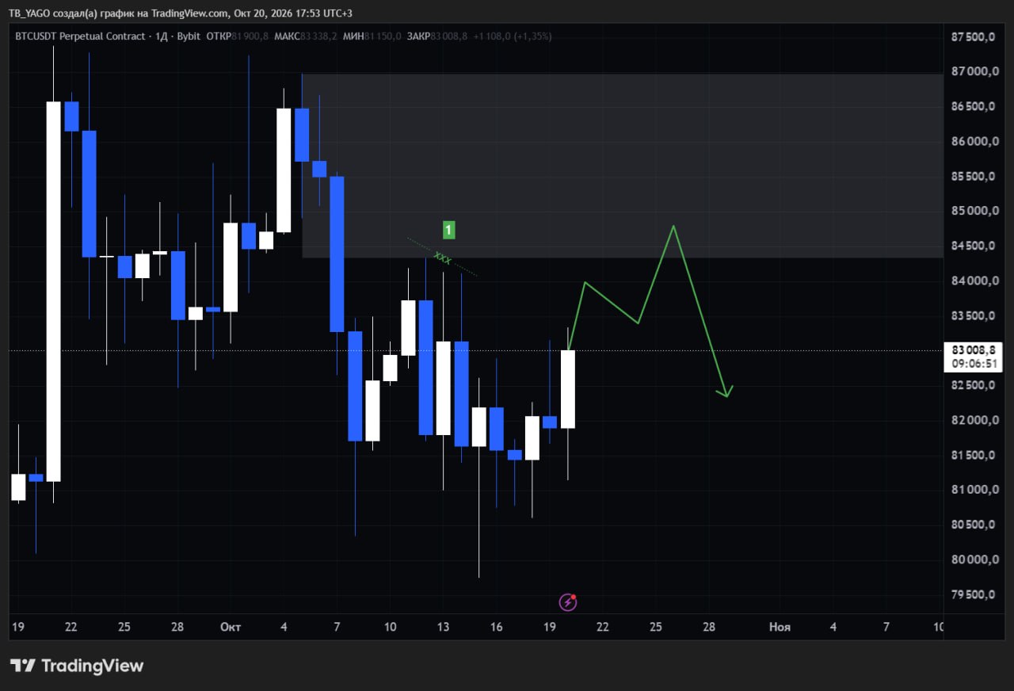The width and height of the screenshot is (1014, 691).
Task: Click the change value +1 108,0 (+1,35%)
Action: coord(512,36)
